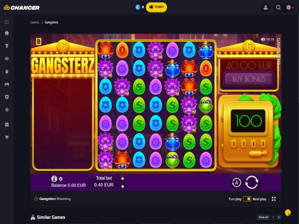Open the shopping cart sidebar icon
Viewport: 299px width, 224px height.
tap(7, 137)
